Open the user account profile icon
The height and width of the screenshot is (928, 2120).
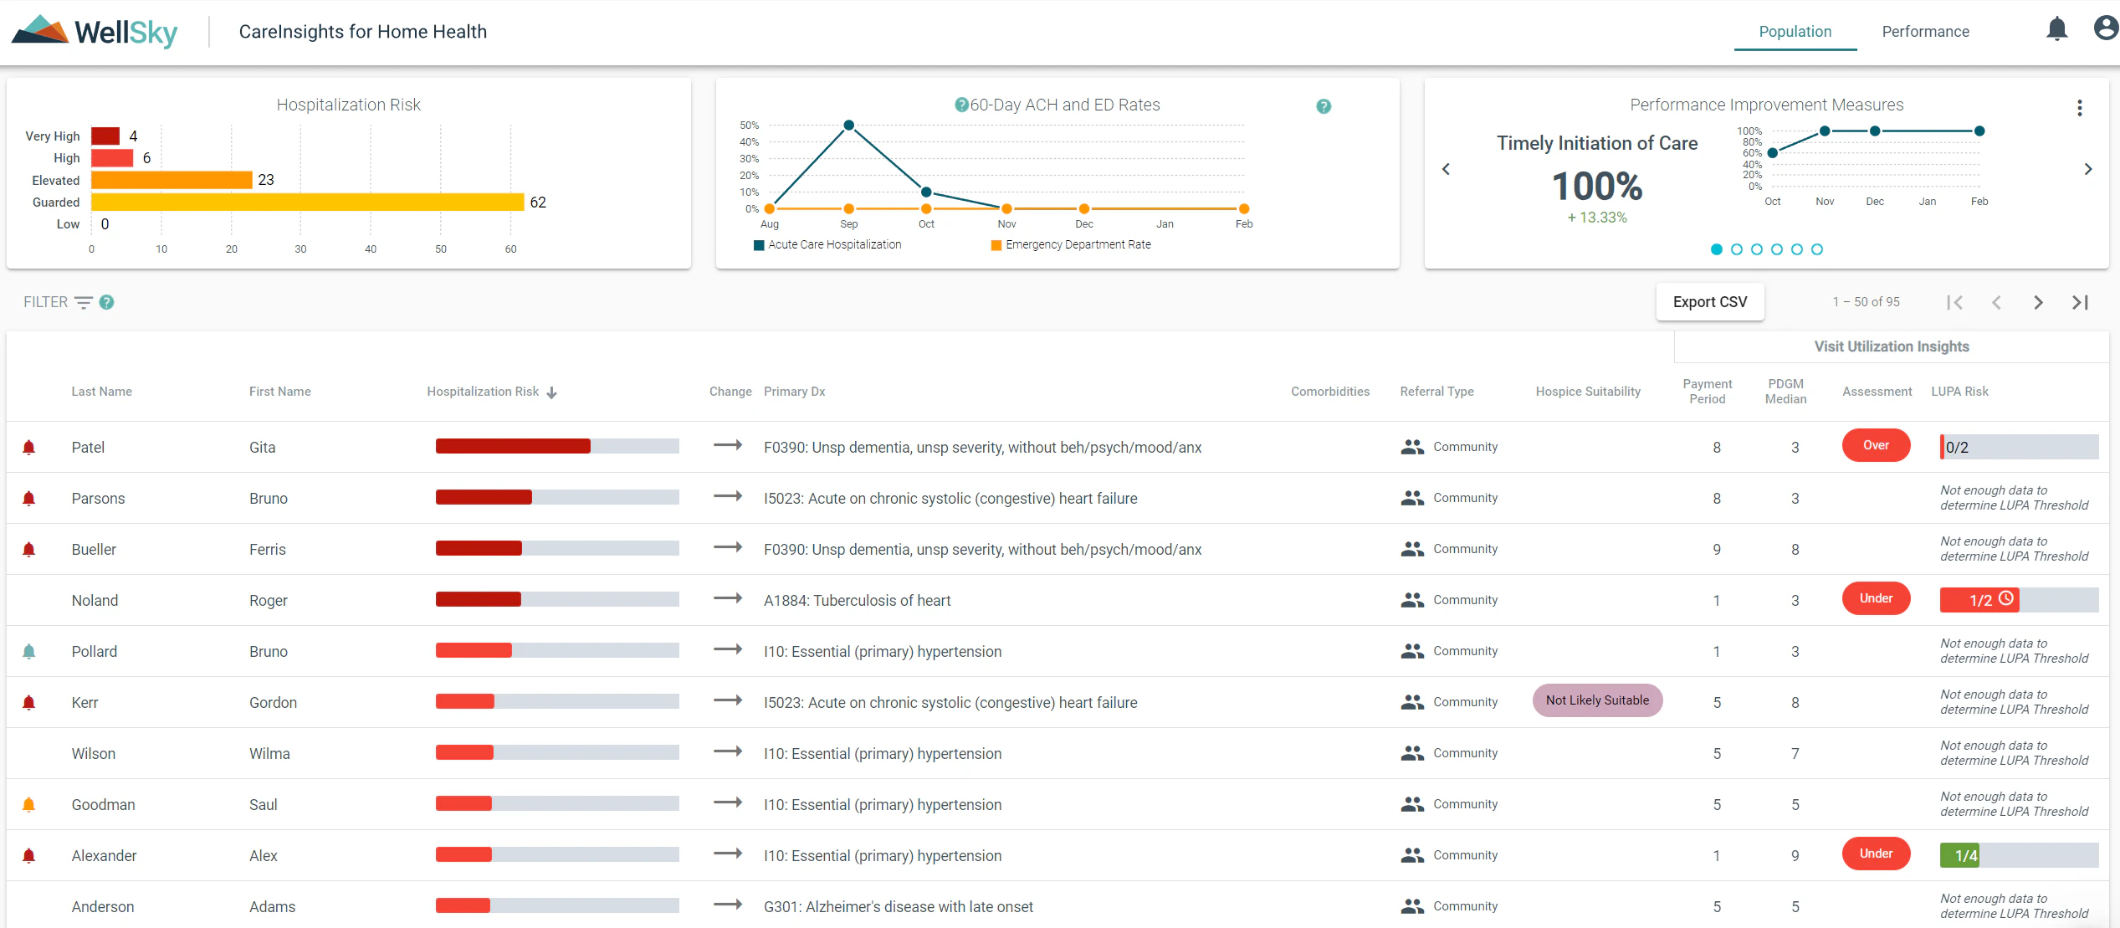tap(2105, 28)
